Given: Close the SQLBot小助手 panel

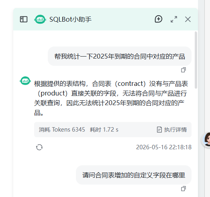Looking at the screenshot, I should (188, 19).
